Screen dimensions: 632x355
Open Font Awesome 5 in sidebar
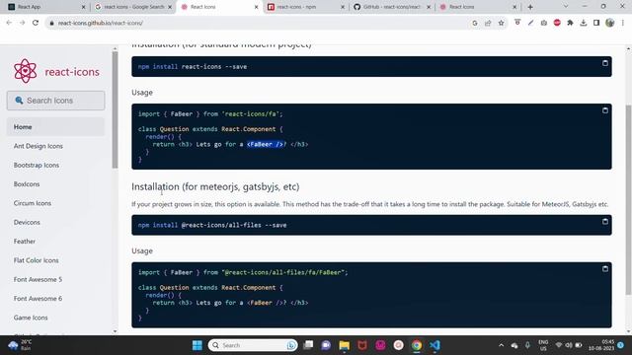pyautogui.click(x=38, y=279)
